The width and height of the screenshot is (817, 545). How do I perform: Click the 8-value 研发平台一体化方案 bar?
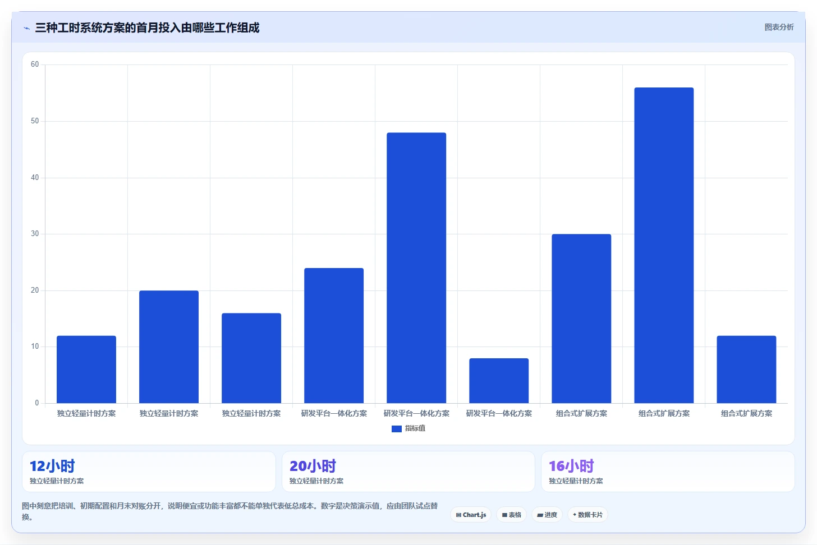tap(499, 381)
